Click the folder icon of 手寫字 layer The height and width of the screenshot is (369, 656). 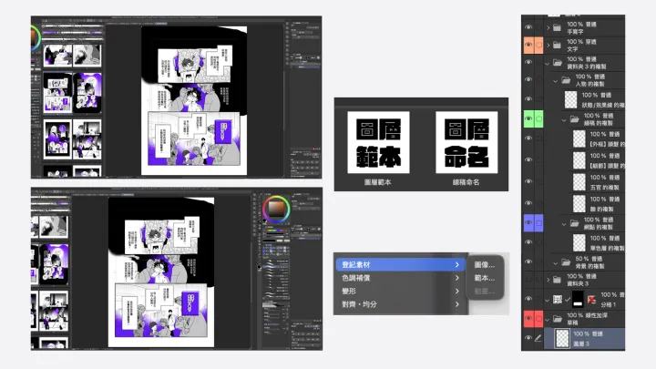click(x=557, y=27)
